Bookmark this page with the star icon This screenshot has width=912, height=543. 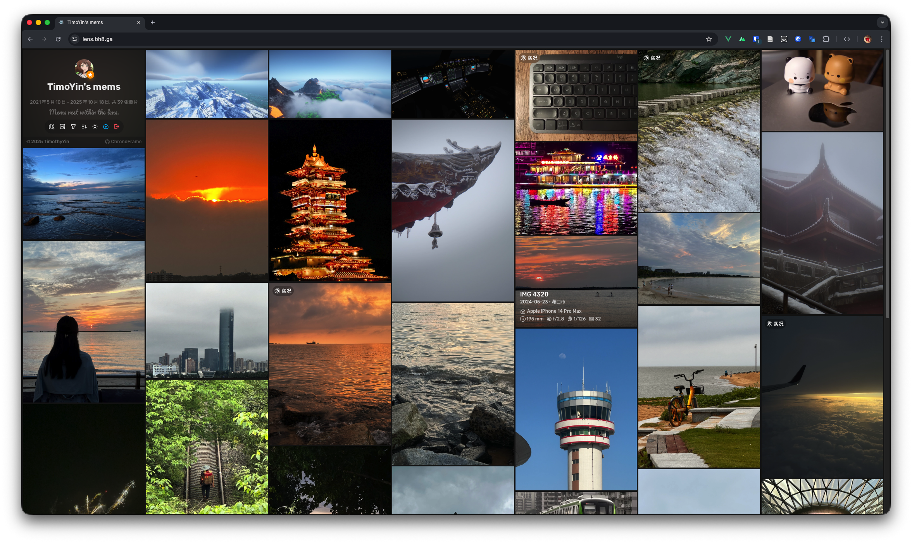point(709,39)
